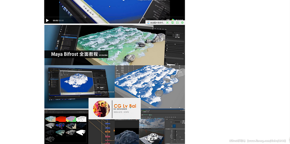Open the green flower-shaped settings icon
The image size is (290, 144).
(183, 22)
